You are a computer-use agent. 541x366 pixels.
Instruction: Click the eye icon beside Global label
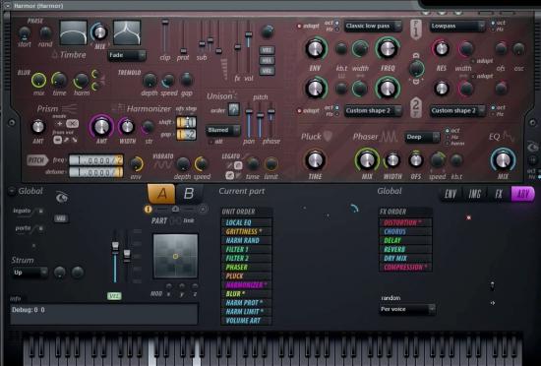(x=62, y=197)
